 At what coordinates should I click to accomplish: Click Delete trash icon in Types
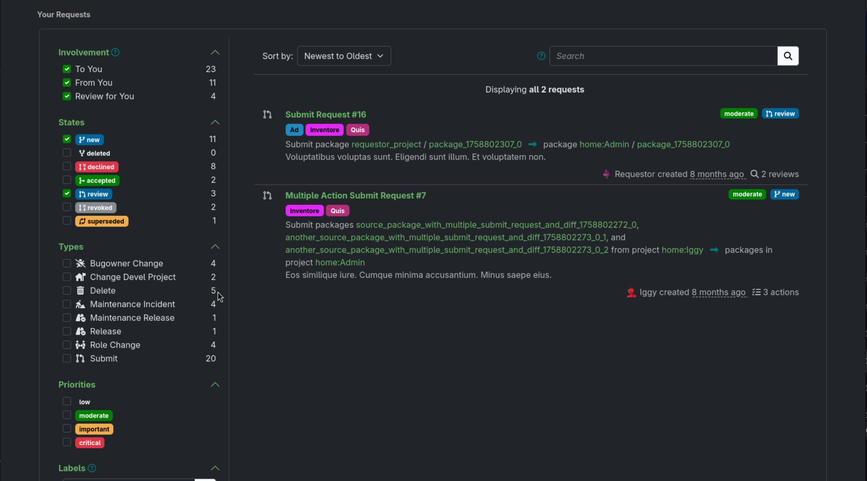pyautogui.click(x=80, y=290)
